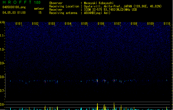Click the meteor count value 15

pyautogui.click(x=40, y=13)
